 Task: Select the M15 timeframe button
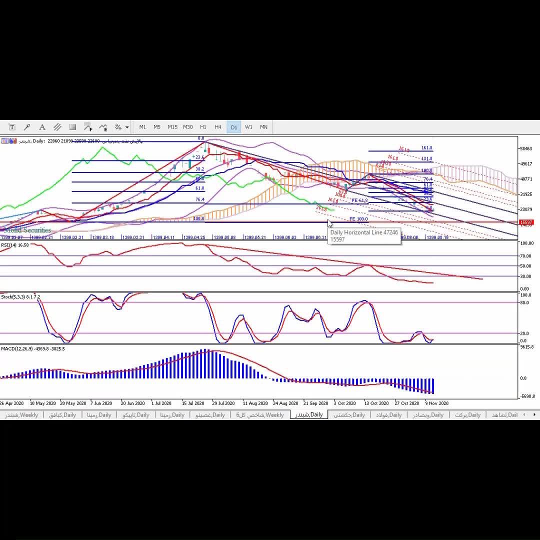[x=172, y=127]
